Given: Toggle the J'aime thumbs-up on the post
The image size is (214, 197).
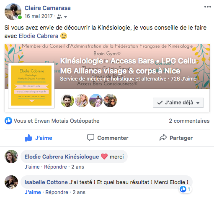Looking at the screenshot, I should (x=39, y=138).
